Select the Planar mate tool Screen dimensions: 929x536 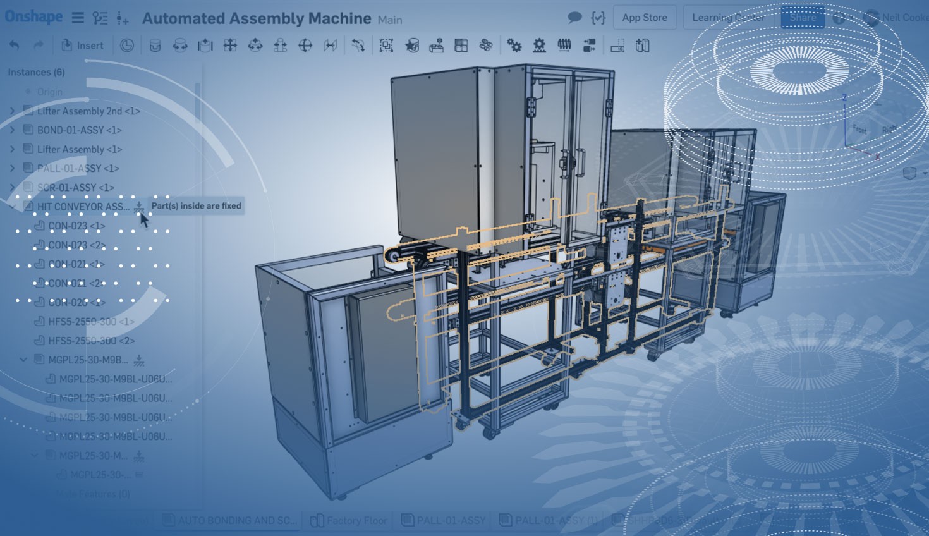click(230, 46)
